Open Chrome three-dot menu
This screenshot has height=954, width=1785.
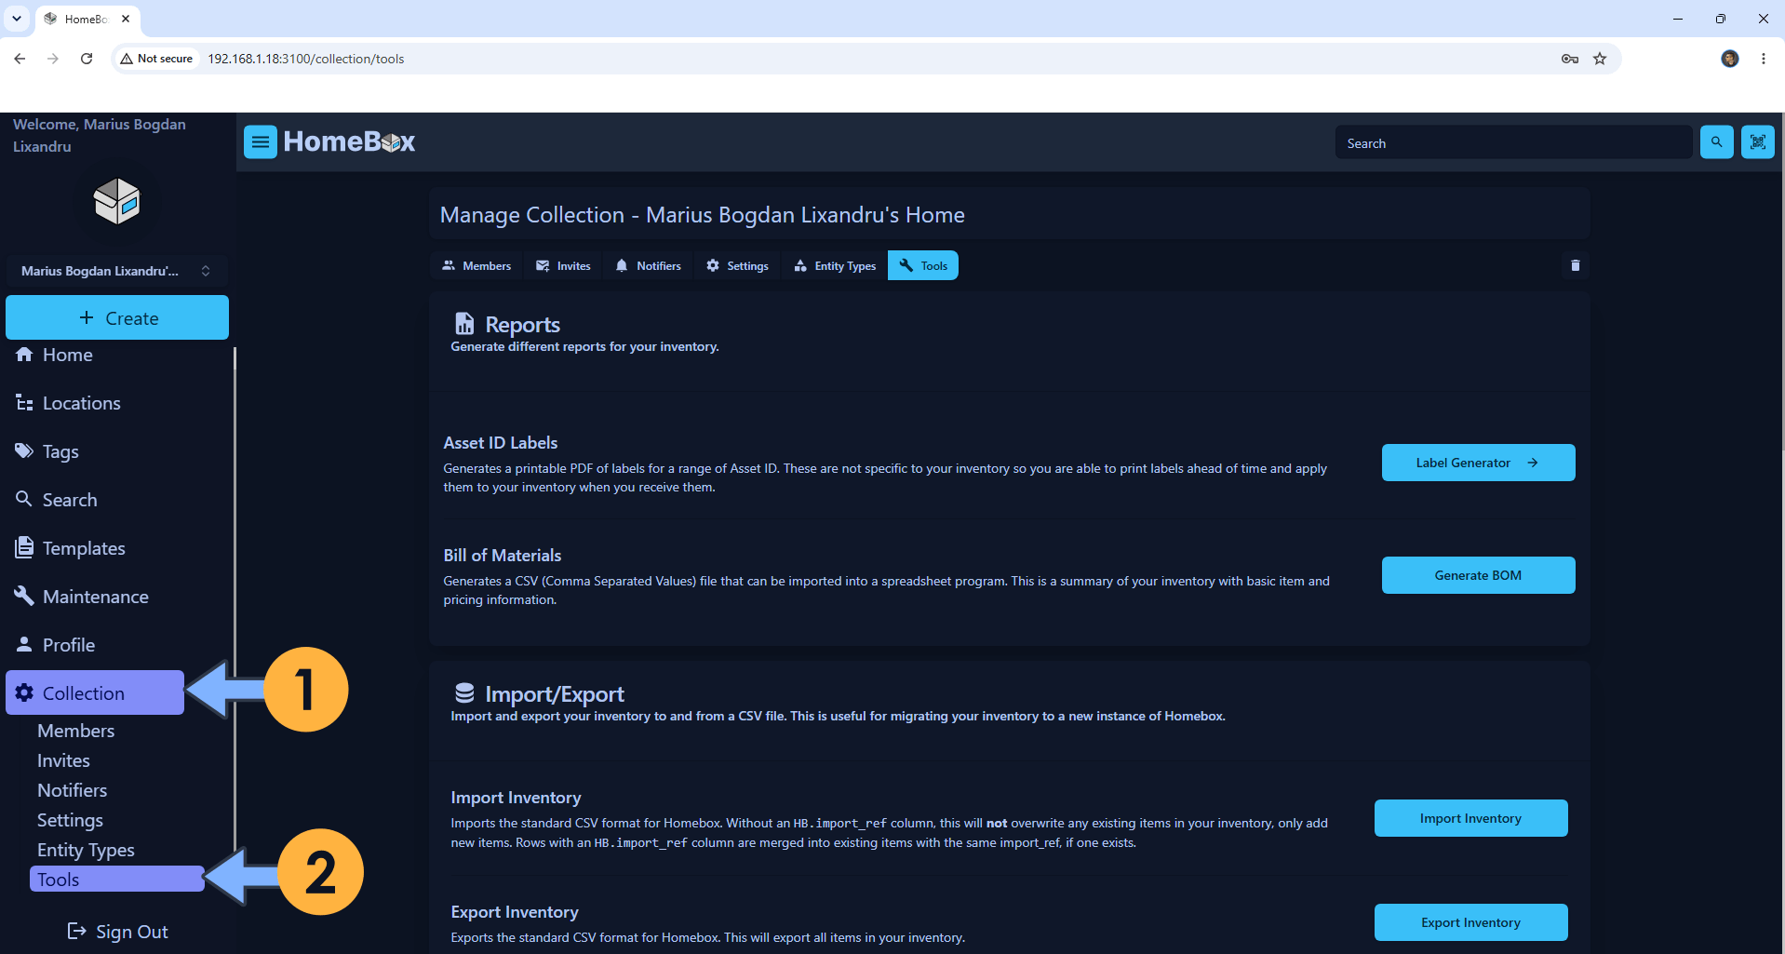1764,59
